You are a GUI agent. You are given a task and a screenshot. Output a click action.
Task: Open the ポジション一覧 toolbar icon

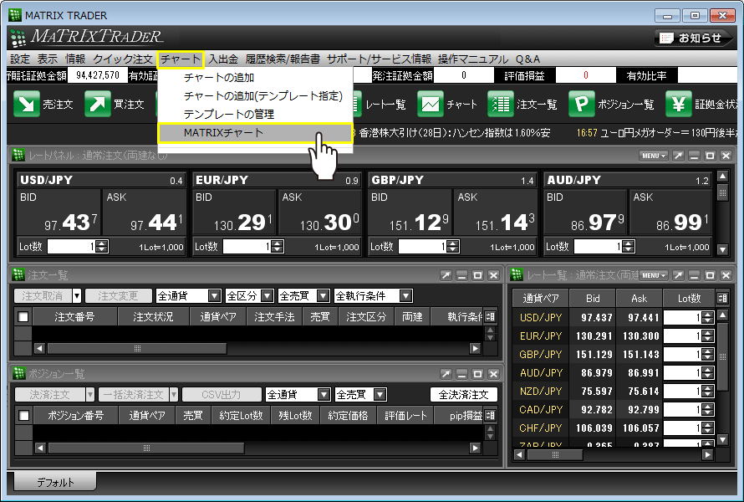tap(581, 104)
